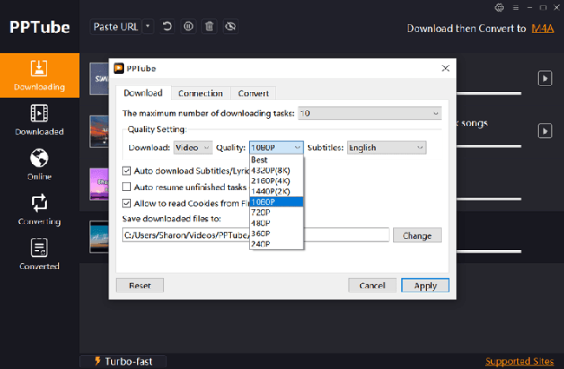
Task: Click the pause all downloads icon
Action: coord(187,27)
